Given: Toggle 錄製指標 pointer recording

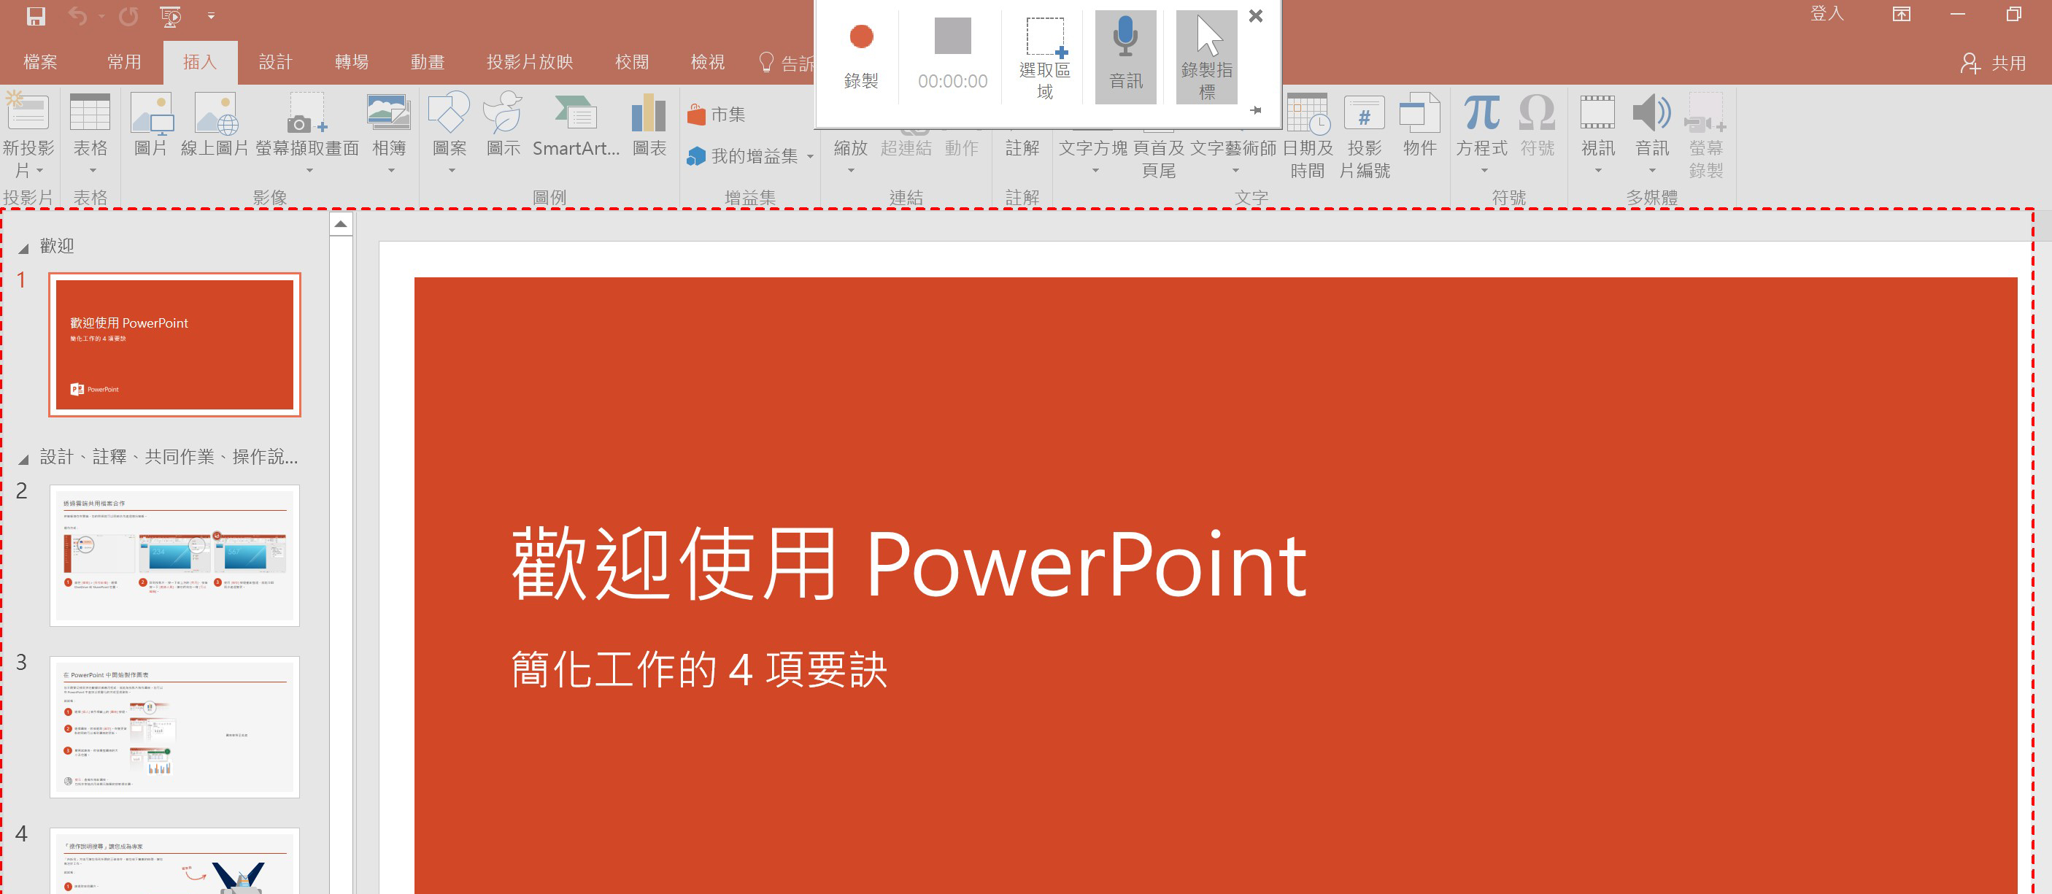Looking at the screenshot, I should (x=1206, y=58).
